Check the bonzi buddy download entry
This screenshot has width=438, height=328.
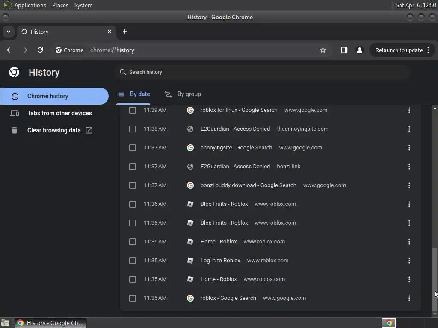point(133,185)
